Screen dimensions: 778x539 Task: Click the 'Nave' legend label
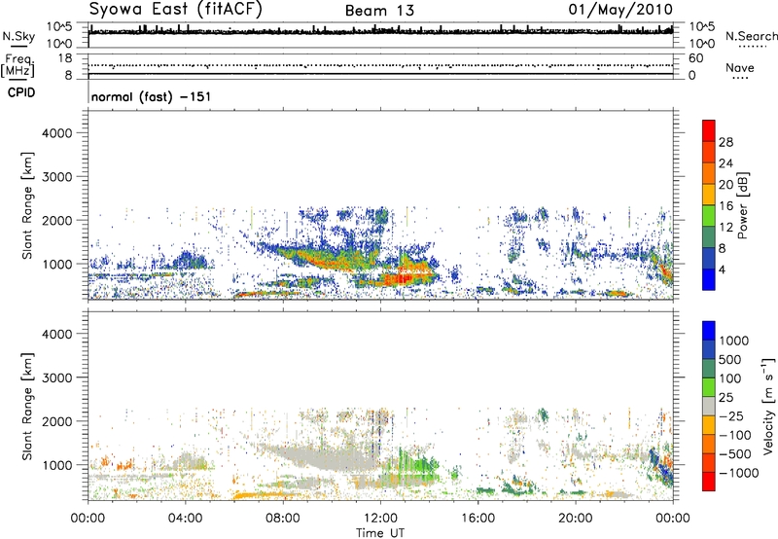pos(740,68)
